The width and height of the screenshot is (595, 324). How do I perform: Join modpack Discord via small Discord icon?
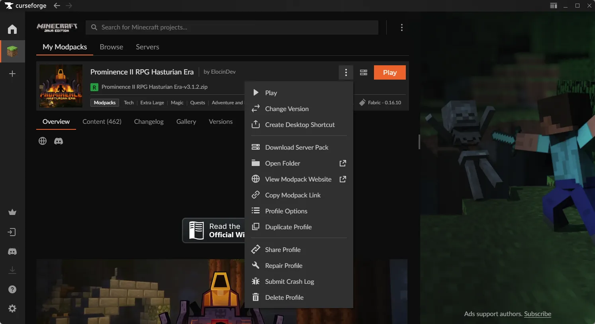pyautogui.click(x=58, y=141)
